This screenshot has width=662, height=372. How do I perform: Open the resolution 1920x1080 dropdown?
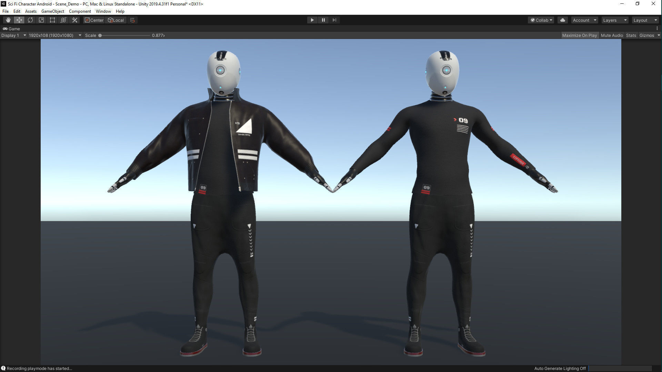[55, 35]
